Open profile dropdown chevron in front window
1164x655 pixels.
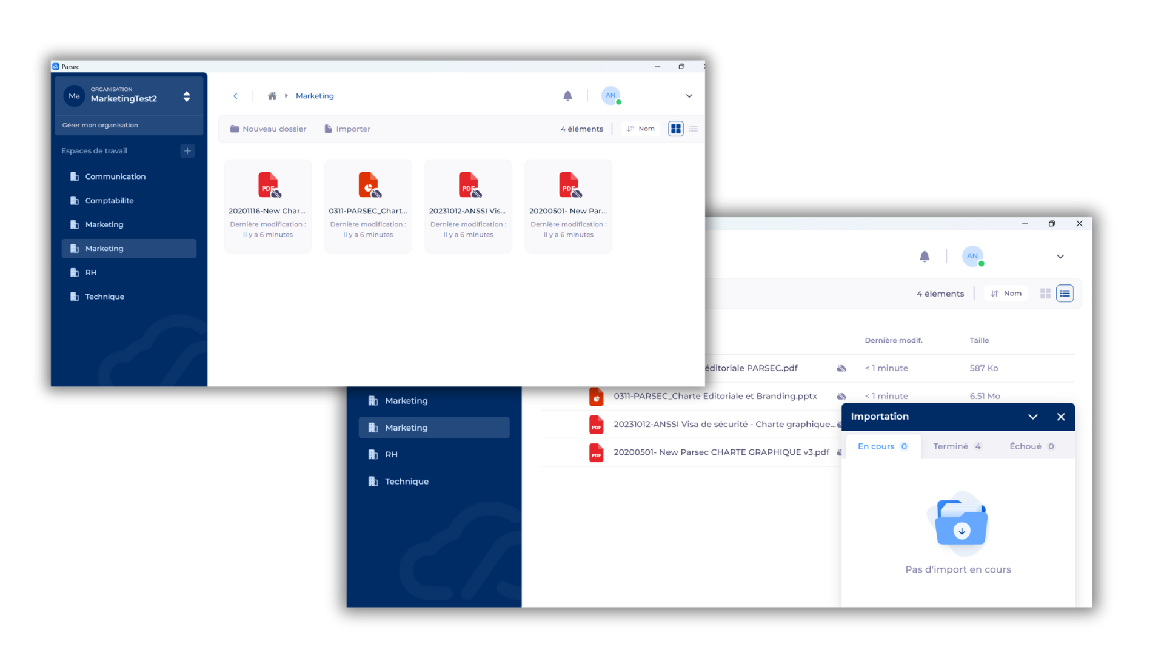[689, 96]
